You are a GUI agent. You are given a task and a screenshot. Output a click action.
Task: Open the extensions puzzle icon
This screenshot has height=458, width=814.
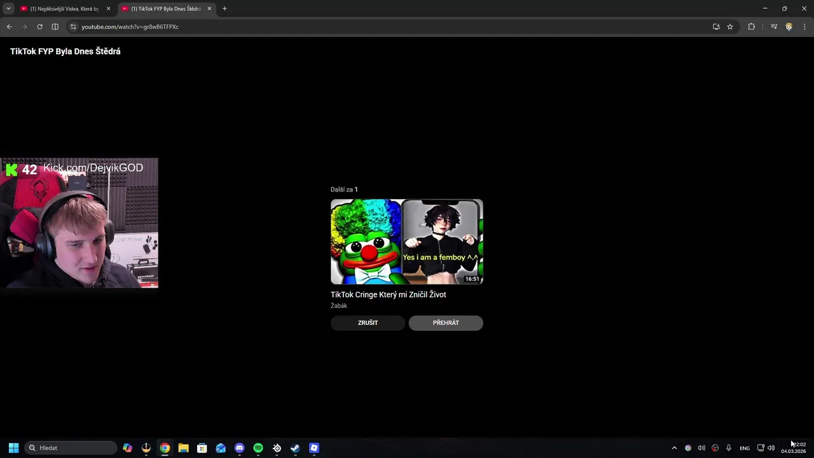click(752, 27)
